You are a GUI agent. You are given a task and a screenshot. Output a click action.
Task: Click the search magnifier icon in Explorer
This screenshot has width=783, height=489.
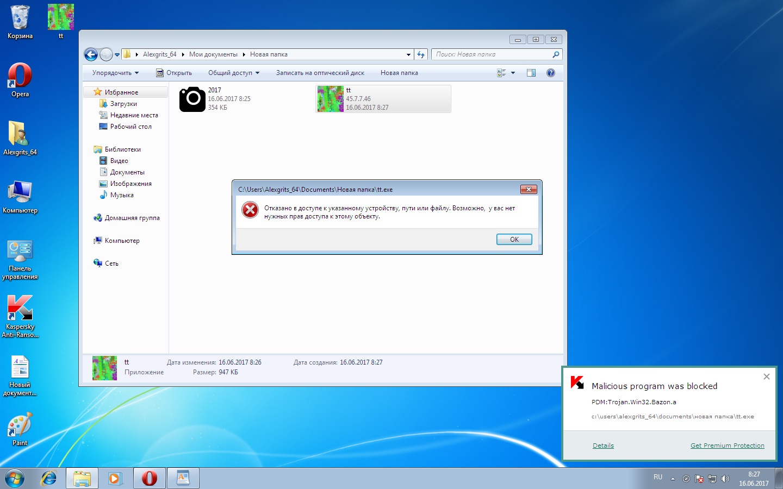[x=556, y=54]
